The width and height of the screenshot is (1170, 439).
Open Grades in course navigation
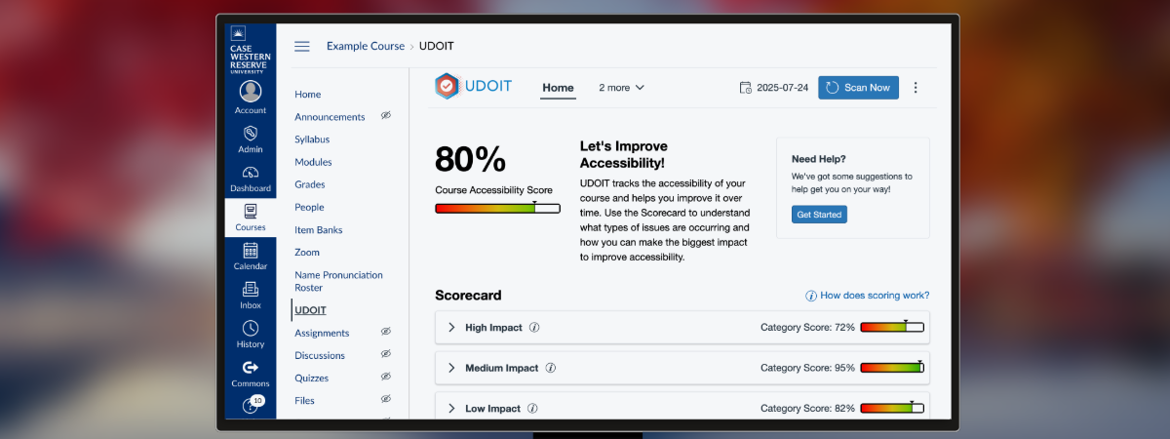(x=310, y=184)
